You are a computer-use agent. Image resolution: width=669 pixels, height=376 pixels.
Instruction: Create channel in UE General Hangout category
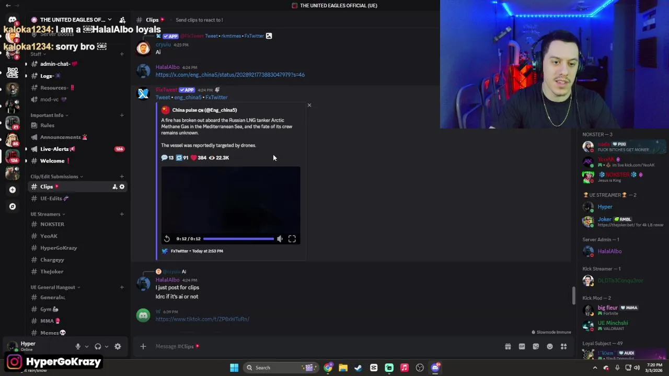122,287
